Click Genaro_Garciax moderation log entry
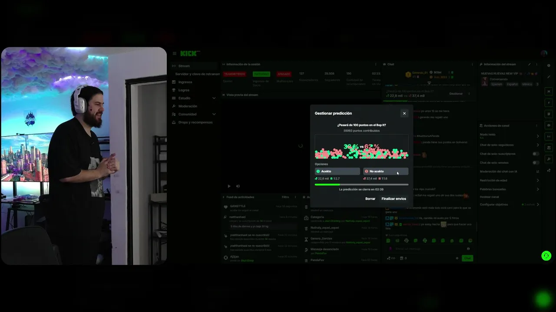 341,240
